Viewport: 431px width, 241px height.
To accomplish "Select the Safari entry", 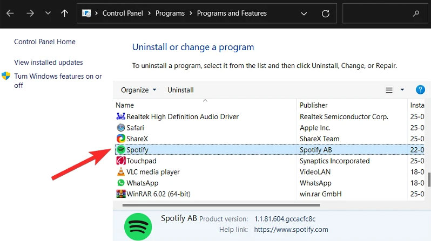I will tap(135, 128).
